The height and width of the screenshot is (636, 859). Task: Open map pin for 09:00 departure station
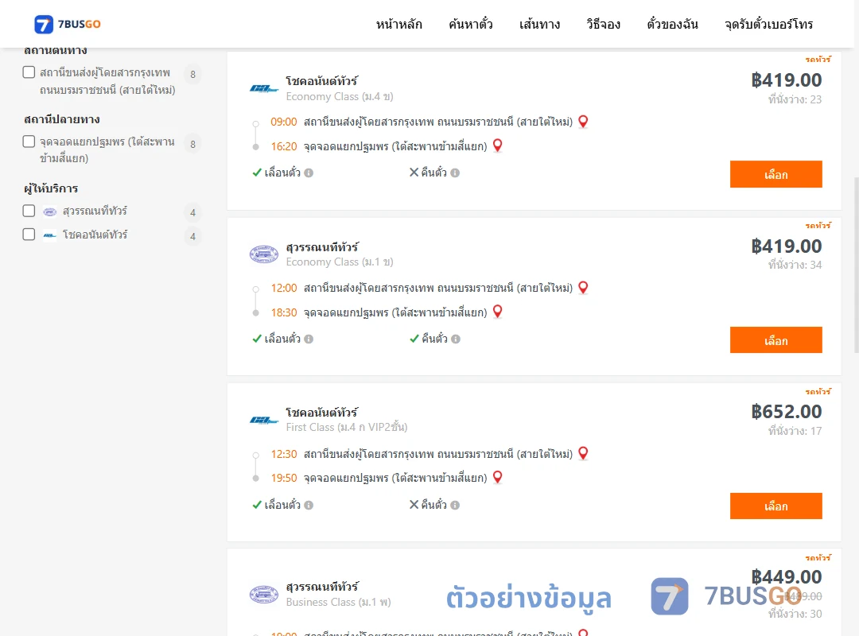point(583,122)
